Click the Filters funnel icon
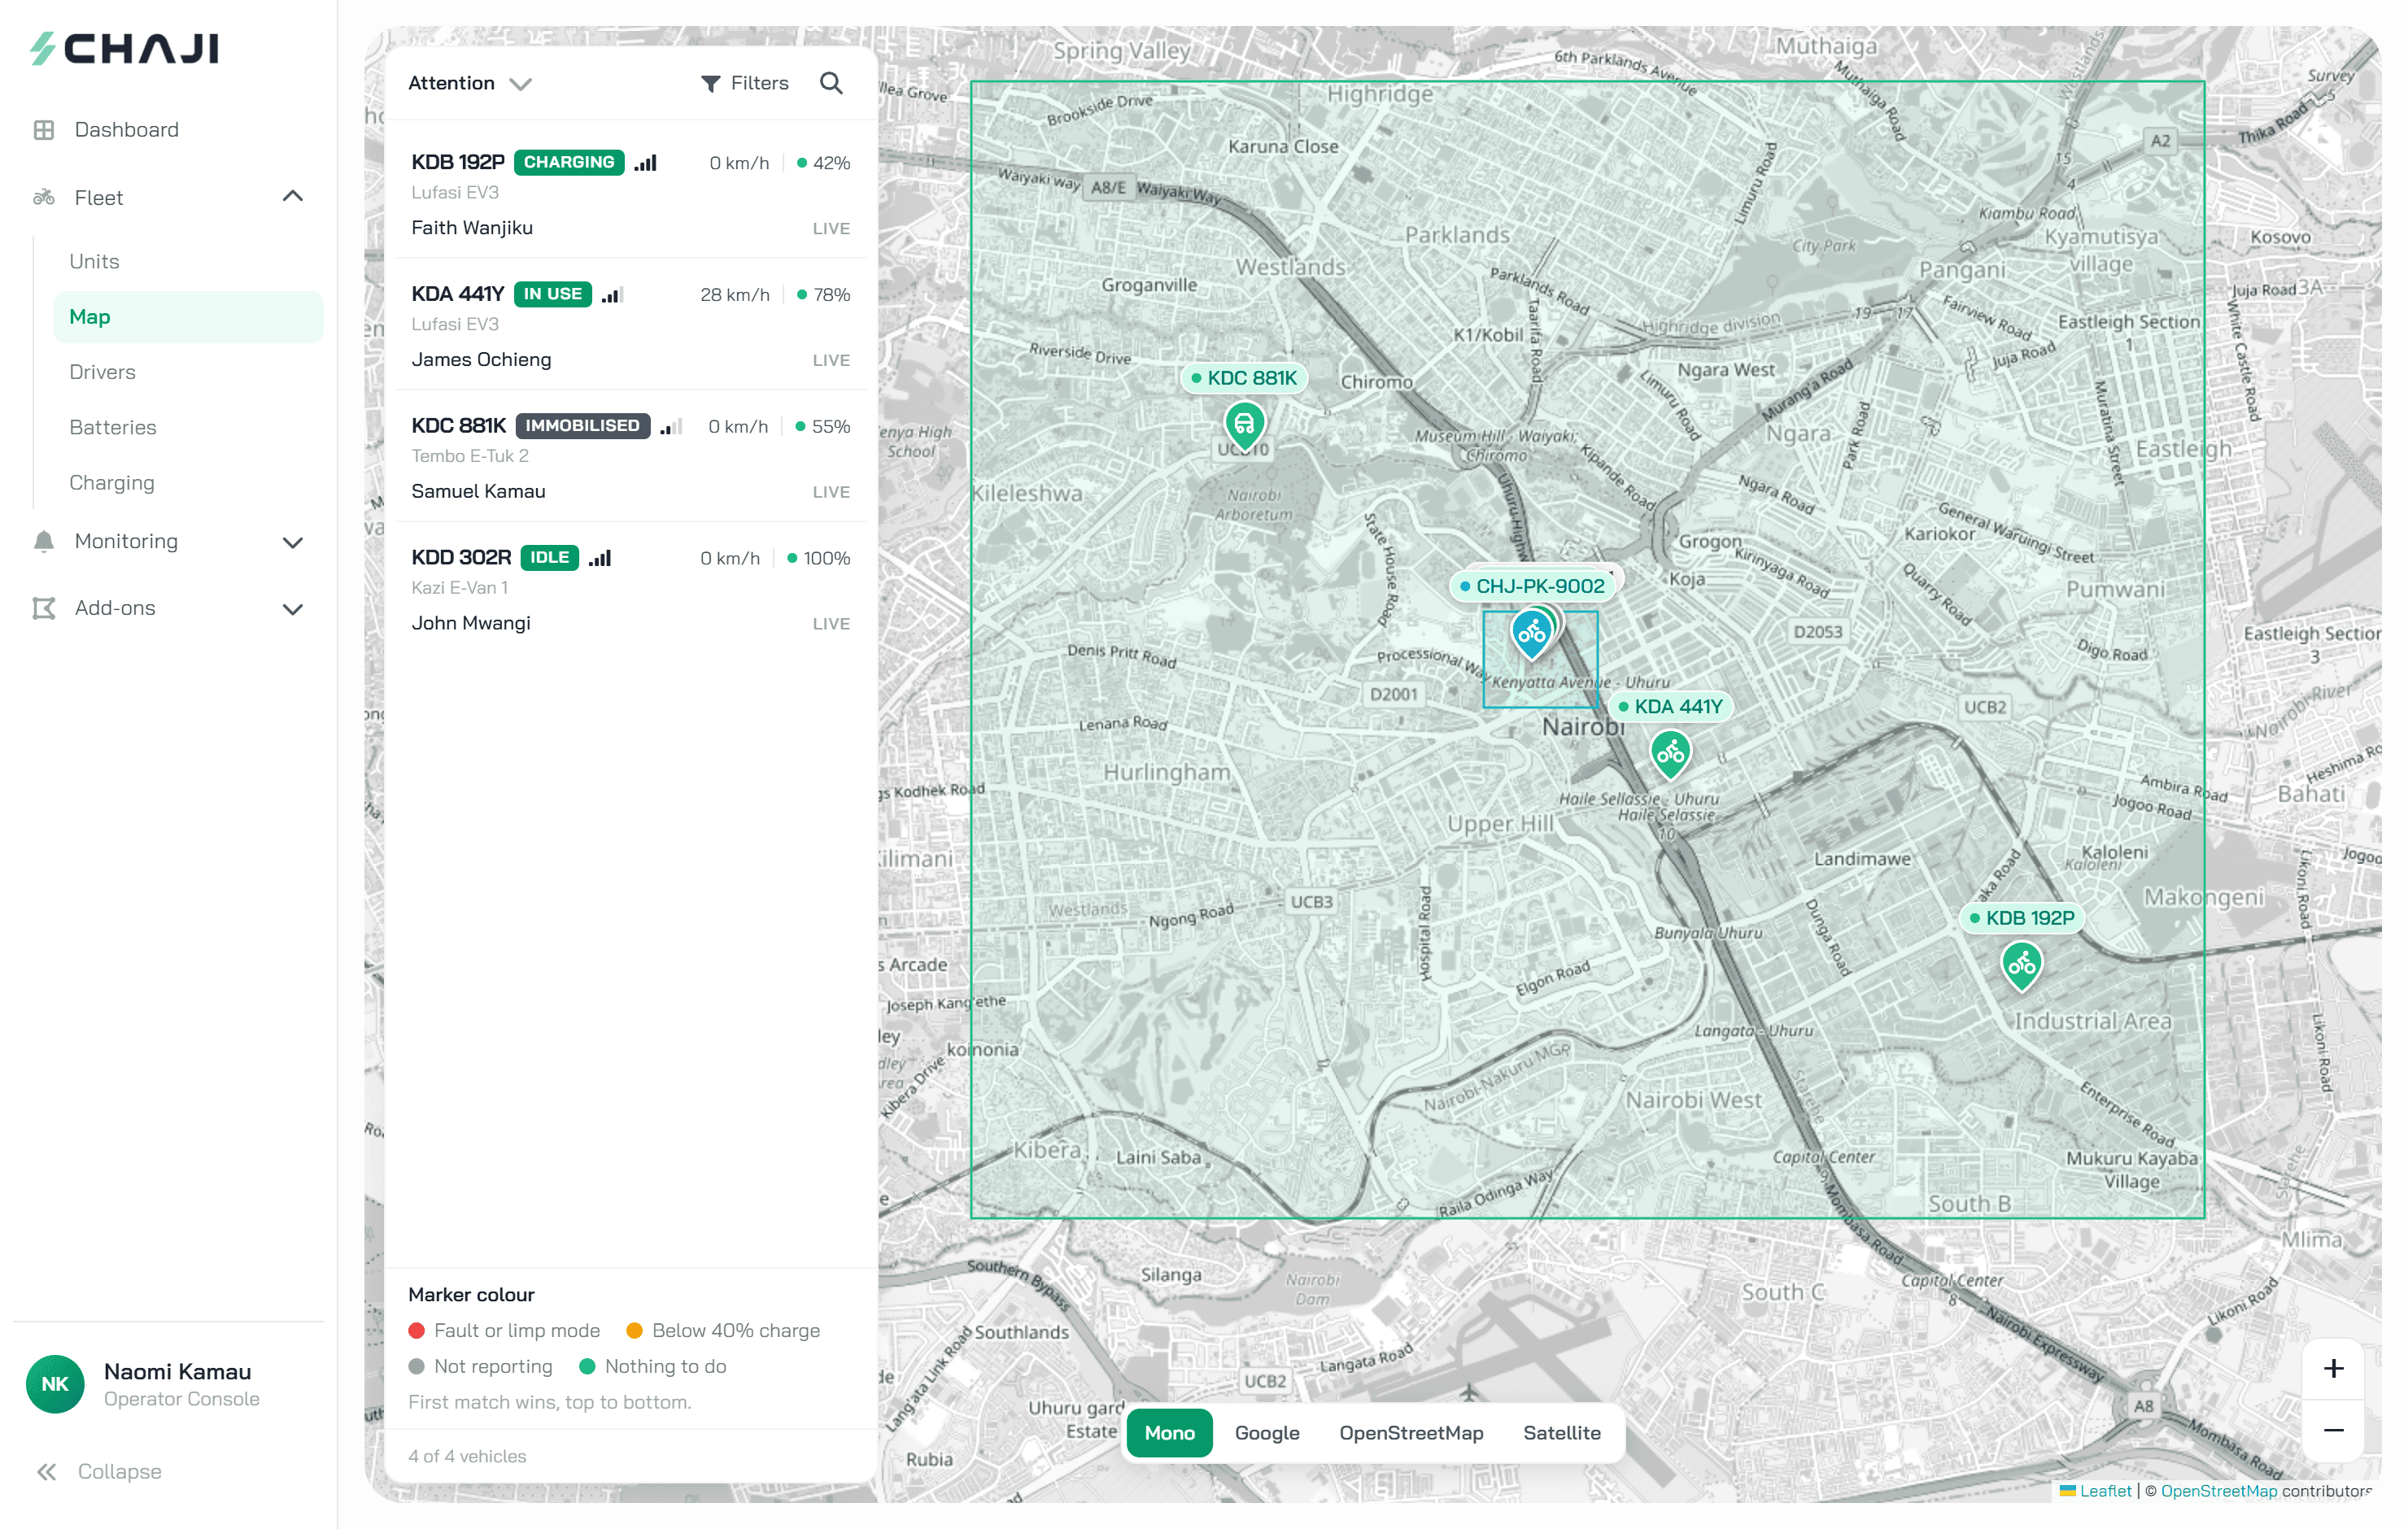This screenshot has height=1529, width=2408. (x=710, y=84)
